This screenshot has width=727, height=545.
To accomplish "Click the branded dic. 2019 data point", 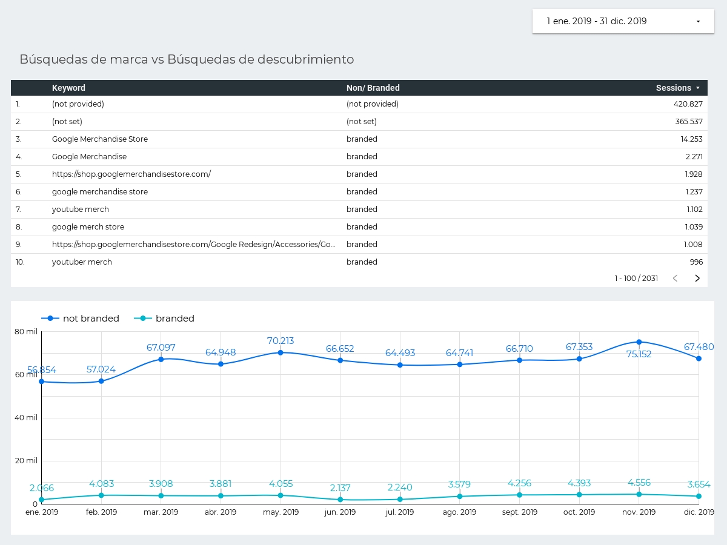I will pos(699,497).
